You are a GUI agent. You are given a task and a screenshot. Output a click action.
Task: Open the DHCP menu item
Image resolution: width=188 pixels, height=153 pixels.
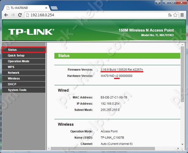(24, 84)
